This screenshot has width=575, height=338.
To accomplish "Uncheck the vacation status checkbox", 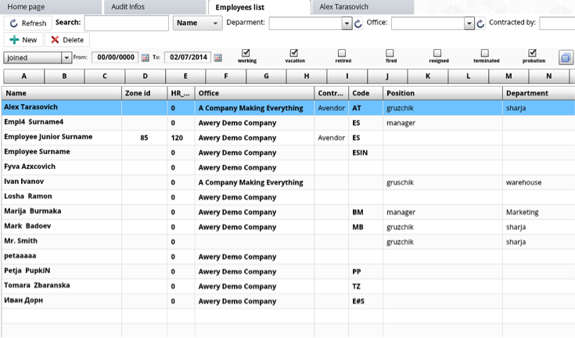I will [294, 53].
